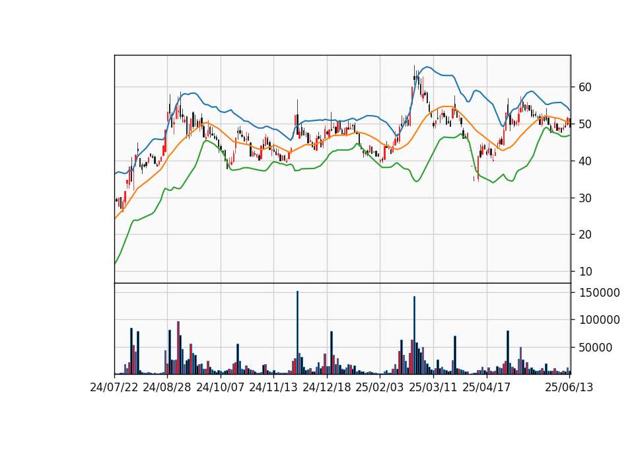Click the price axis value 30
This screenshot has width=634, height=456.
[585, 198]
